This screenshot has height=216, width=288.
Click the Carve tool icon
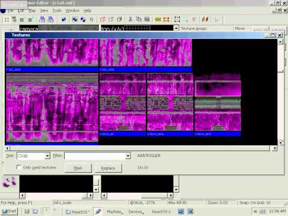coord(64,19)
